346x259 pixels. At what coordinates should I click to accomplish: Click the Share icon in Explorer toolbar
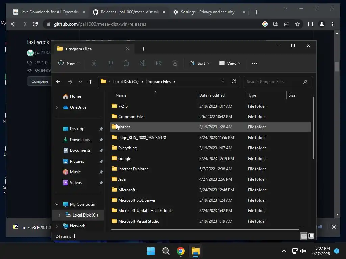[159, 63]
